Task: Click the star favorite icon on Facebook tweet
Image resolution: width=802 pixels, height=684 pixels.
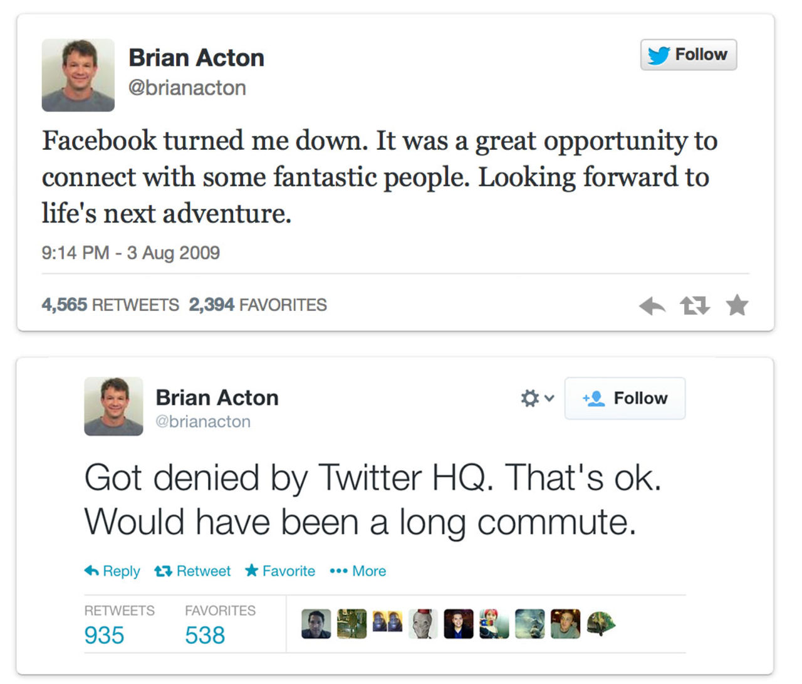Action: coord(737,305)
